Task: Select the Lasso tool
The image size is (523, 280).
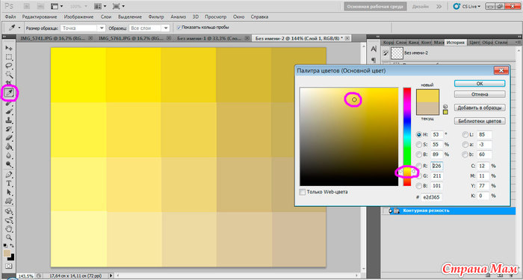Action: point(9,66)
